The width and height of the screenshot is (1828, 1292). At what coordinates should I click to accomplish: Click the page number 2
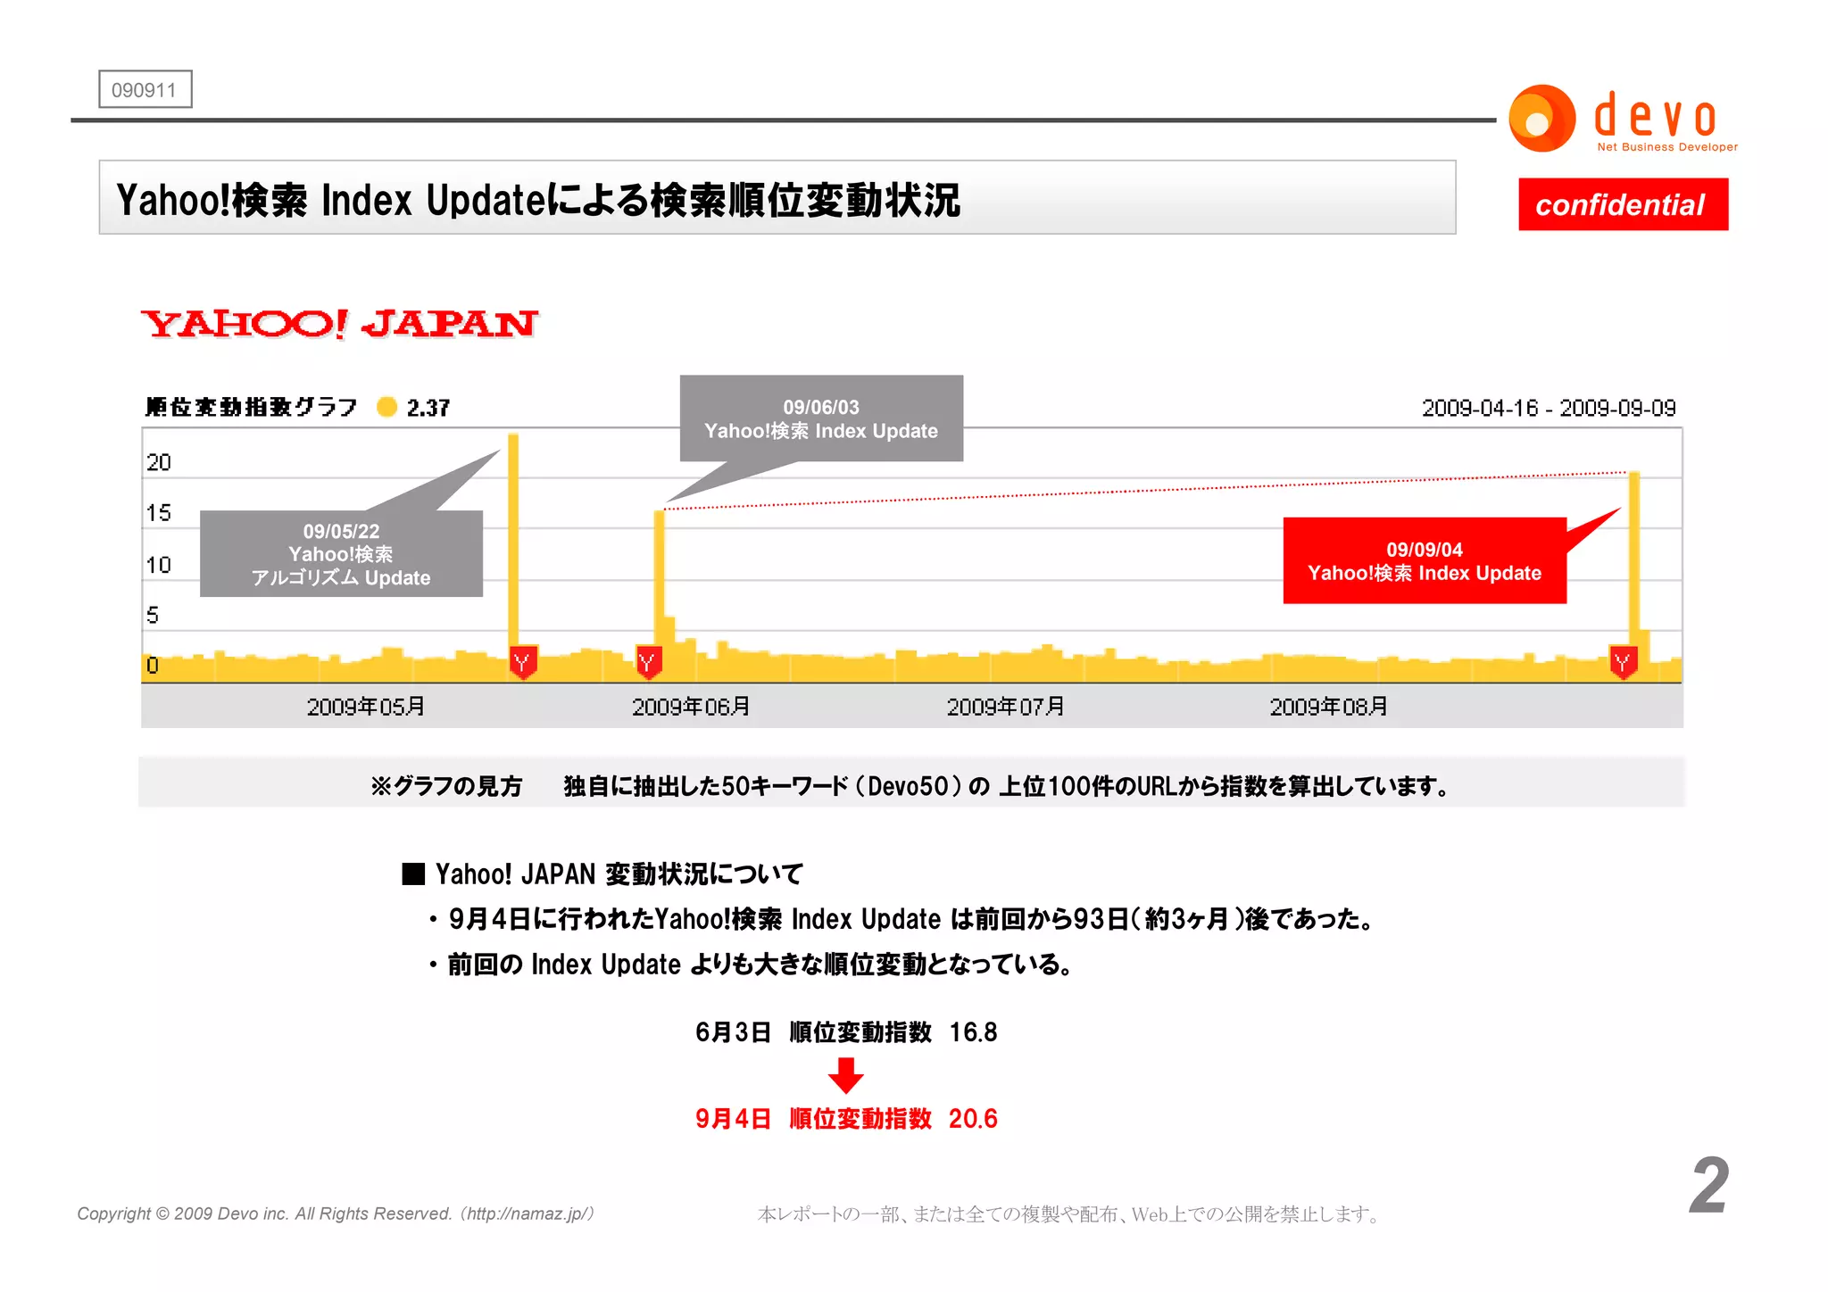pos(1708,1185)
